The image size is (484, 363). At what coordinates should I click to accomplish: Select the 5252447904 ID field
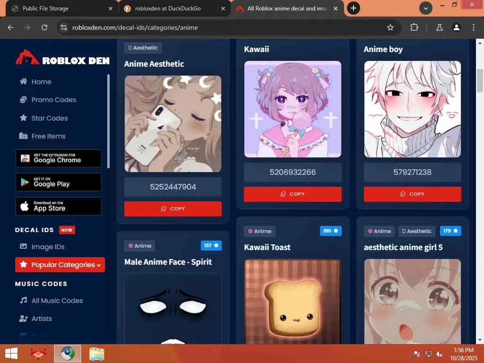tap(173, 187)
